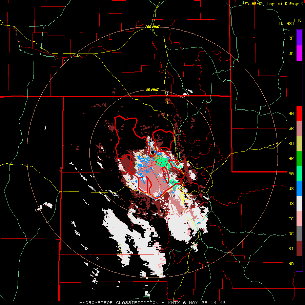This screenshot has height=305, width=305.
Task: Click the BD legend label text
Action: [291, 144]
